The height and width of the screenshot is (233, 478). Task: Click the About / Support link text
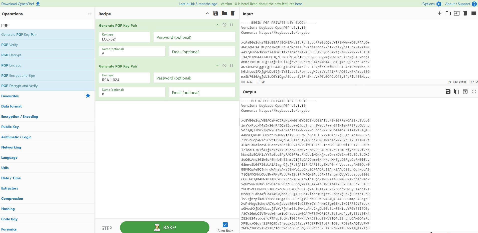click(458, 4)
